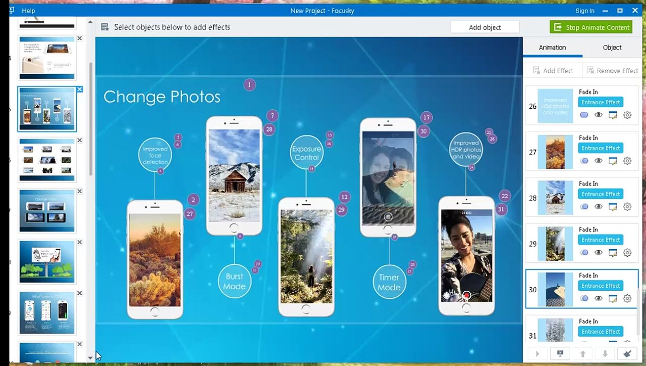Click slide panel scroll up arrow
Screen dimensions: 646x366
click(x=91, y=22)
